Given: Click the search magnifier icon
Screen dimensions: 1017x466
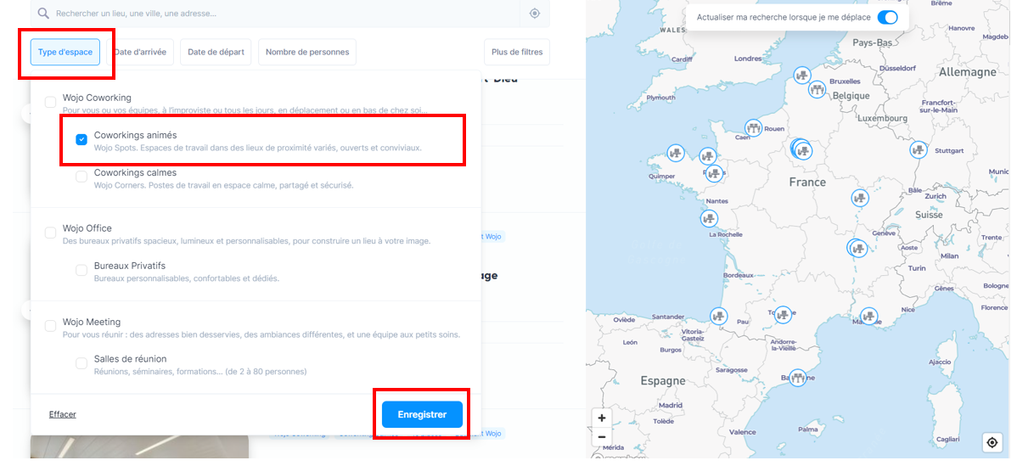Looking at the screenshot, I should coord(43,14).
